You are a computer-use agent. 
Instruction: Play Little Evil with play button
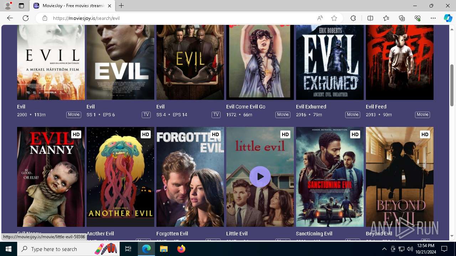[260, 177]
